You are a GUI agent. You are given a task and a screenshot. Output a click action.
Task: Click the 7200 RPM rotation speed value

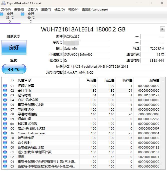[x=153, y=48]
